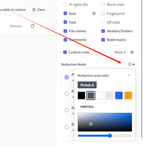Viewport: 143px width, 146px height.
Task: Click the color picker circle handle
Action: click(91, 124)
